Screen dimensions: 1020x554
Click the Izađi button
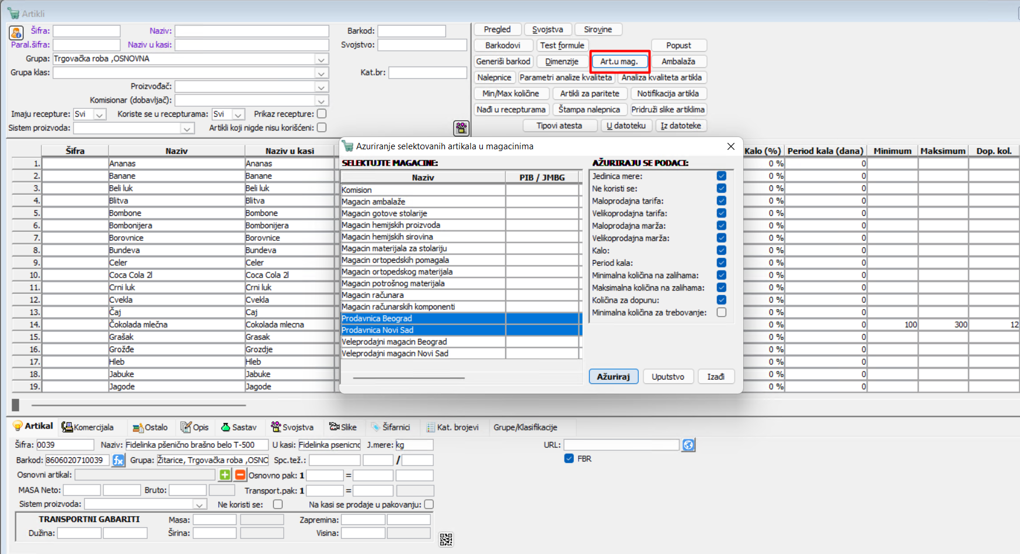coord(716,377)
